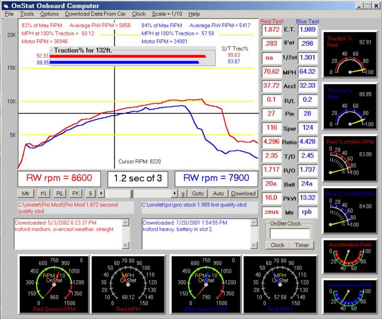The image size is (382, 319).
Task: Click blue notes box up arrow
Action: click(254, 222)
